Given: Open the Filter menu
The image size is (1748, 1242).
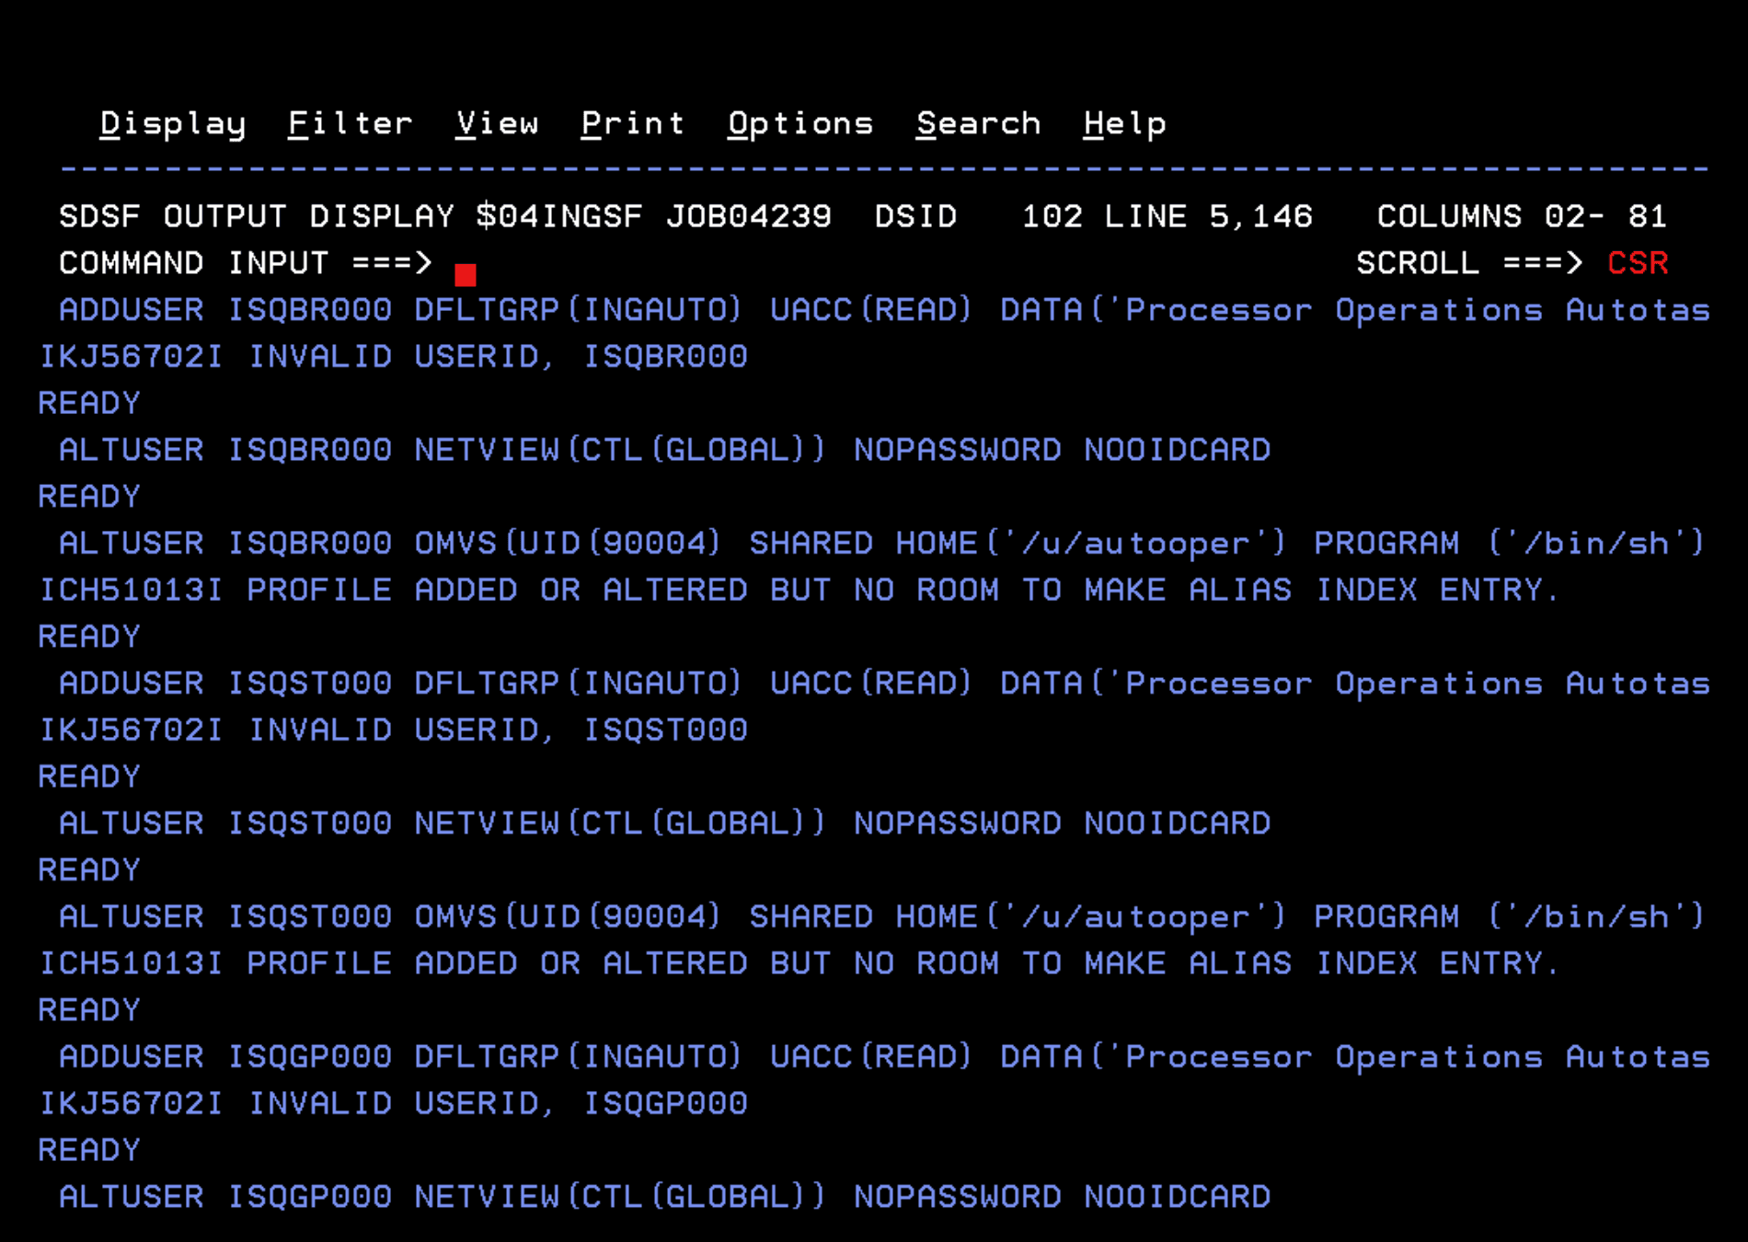Looking at the screenshot, I should 350,123.
